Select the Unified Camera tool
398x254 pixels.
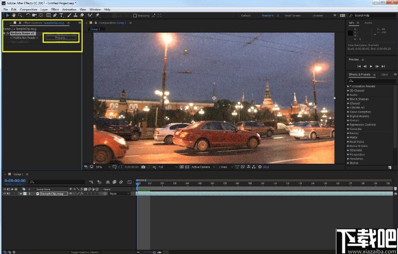tap(34, 16)
